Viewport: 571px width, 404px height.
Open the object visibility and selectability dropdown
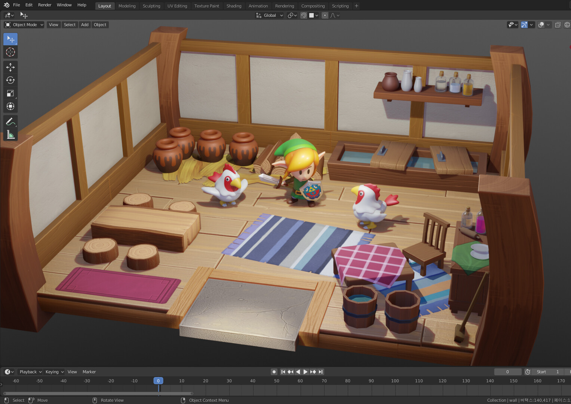[x=513, y=25]
